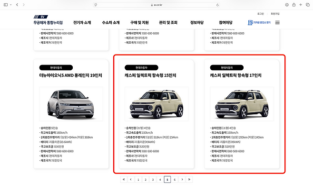
Task: Click the Safari downloads icon
Action: 287,4
